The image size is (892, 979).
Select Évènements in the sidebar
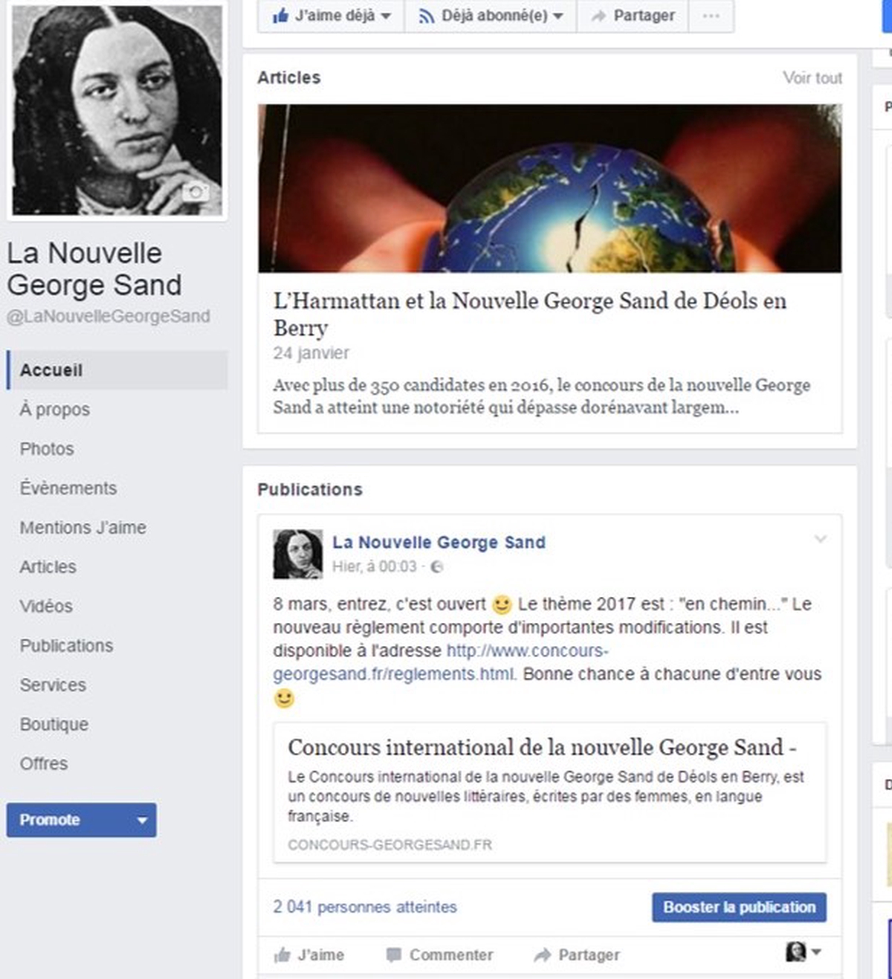pyautogui.click(x=68, y=488)
